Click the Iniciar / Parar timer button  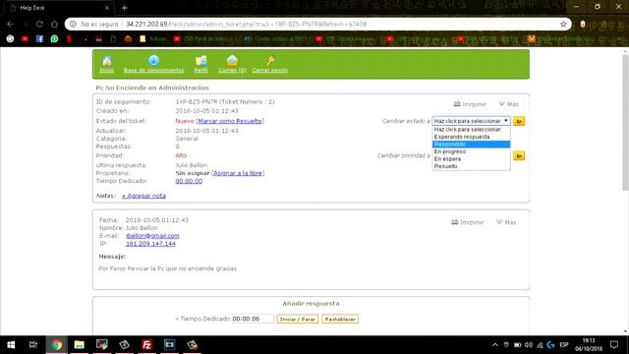(x=297, y=319)
